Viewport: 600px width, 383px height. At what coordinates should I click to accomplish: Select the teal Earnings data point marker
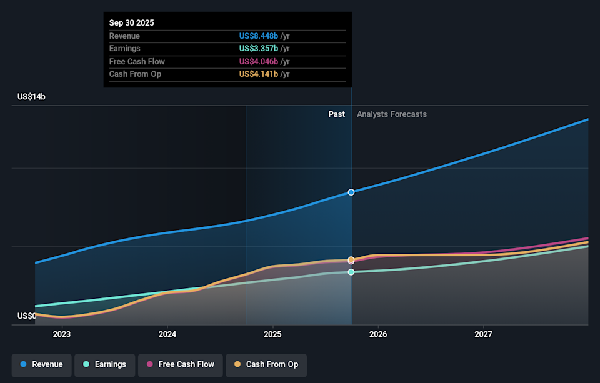point(351,271)
